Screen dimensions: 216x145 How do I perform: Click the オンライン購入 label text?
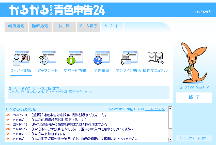(128, 70)
